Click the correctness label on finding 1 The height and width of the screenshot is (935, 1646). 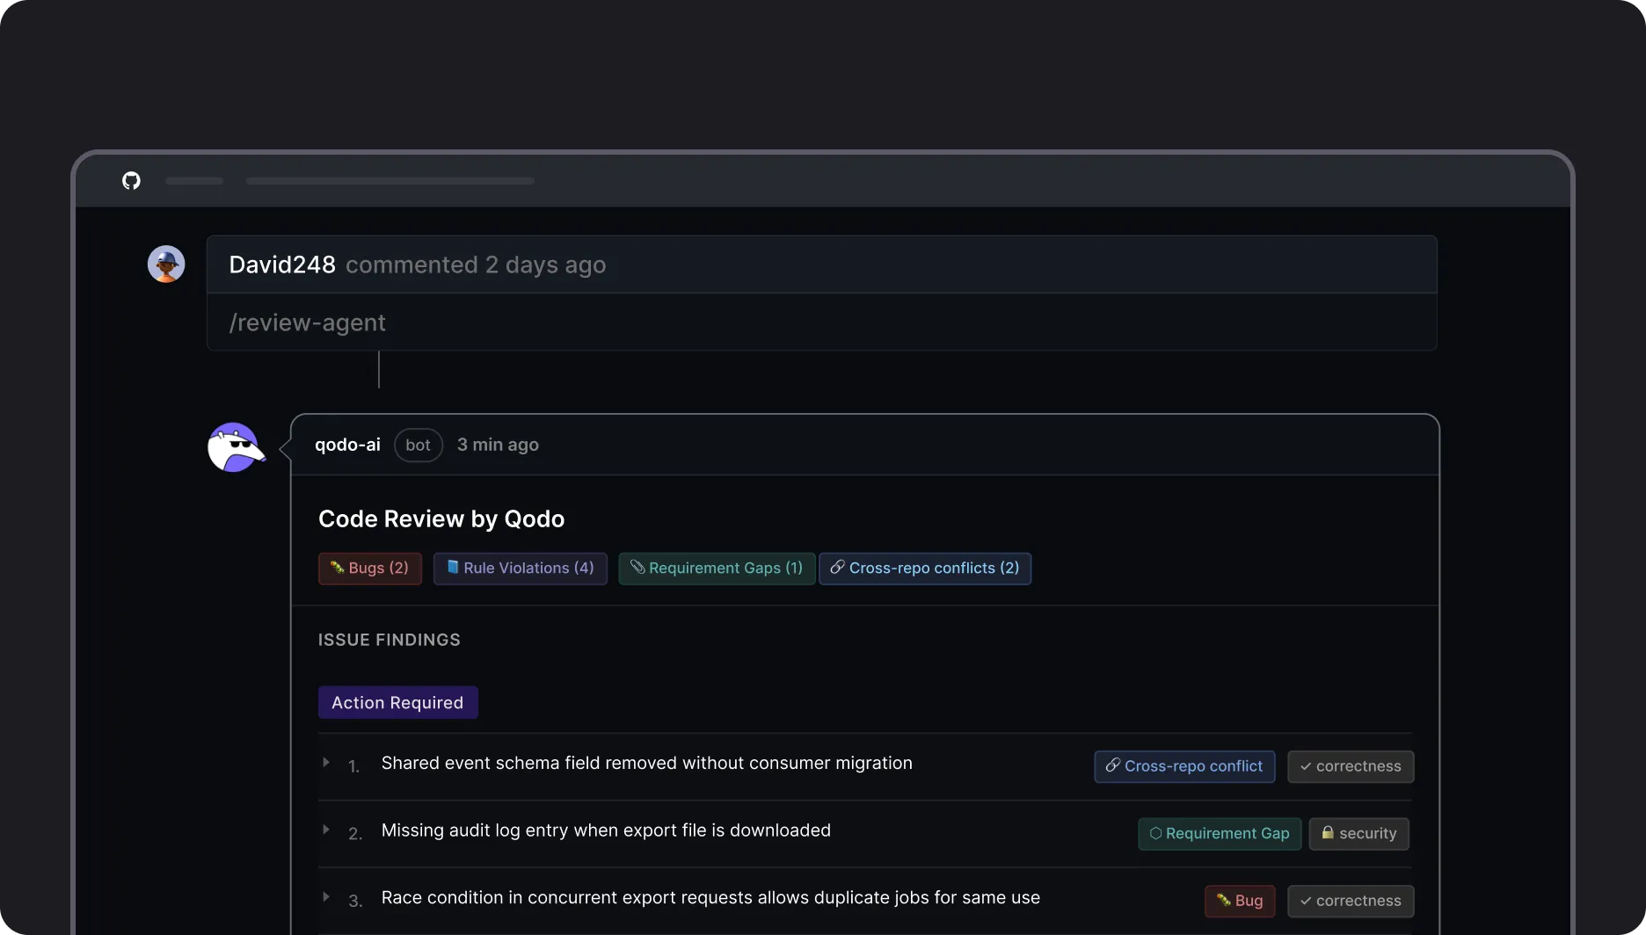point(1351,766)
